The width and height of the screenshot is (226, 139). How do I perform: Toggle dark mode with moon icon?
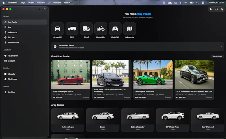[x=211, y=9]
